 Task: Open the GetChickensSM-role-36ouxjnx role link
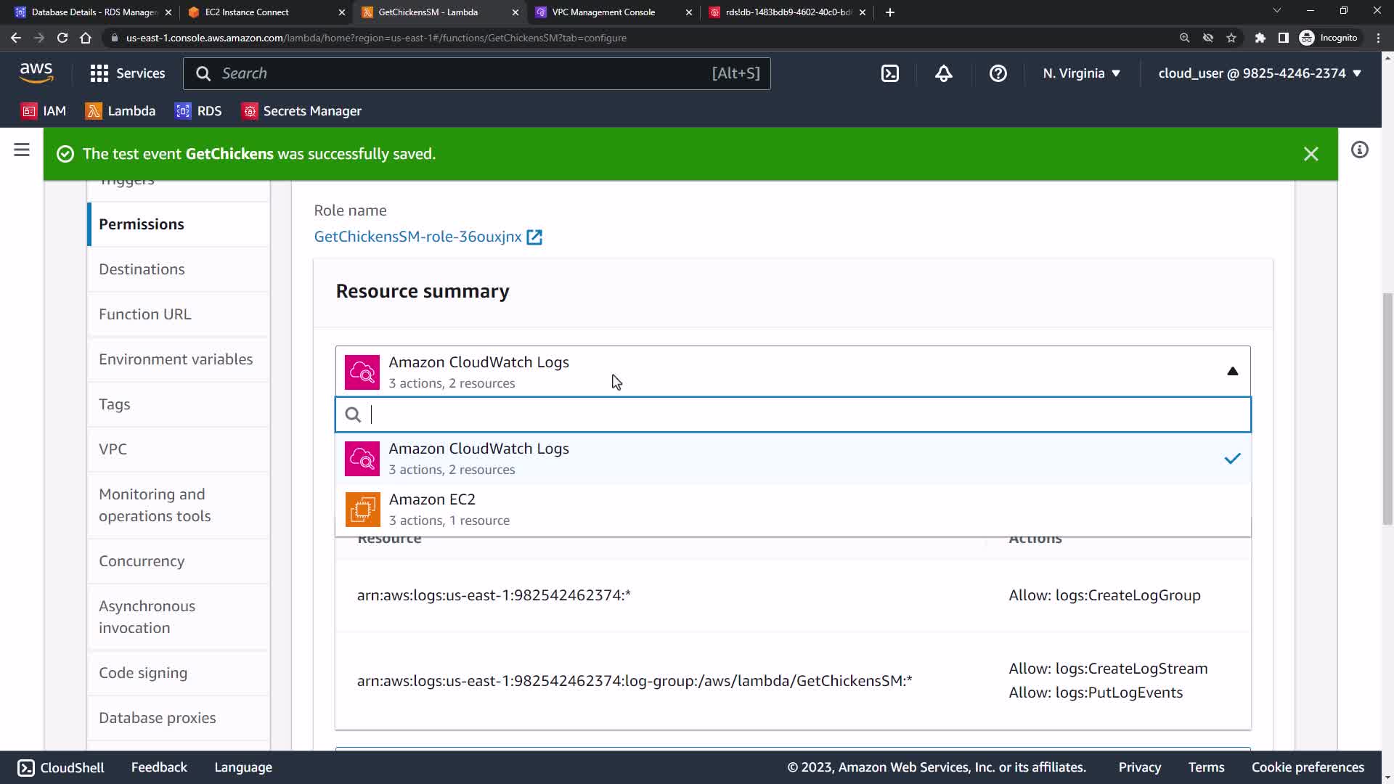(x=417, y=237)
